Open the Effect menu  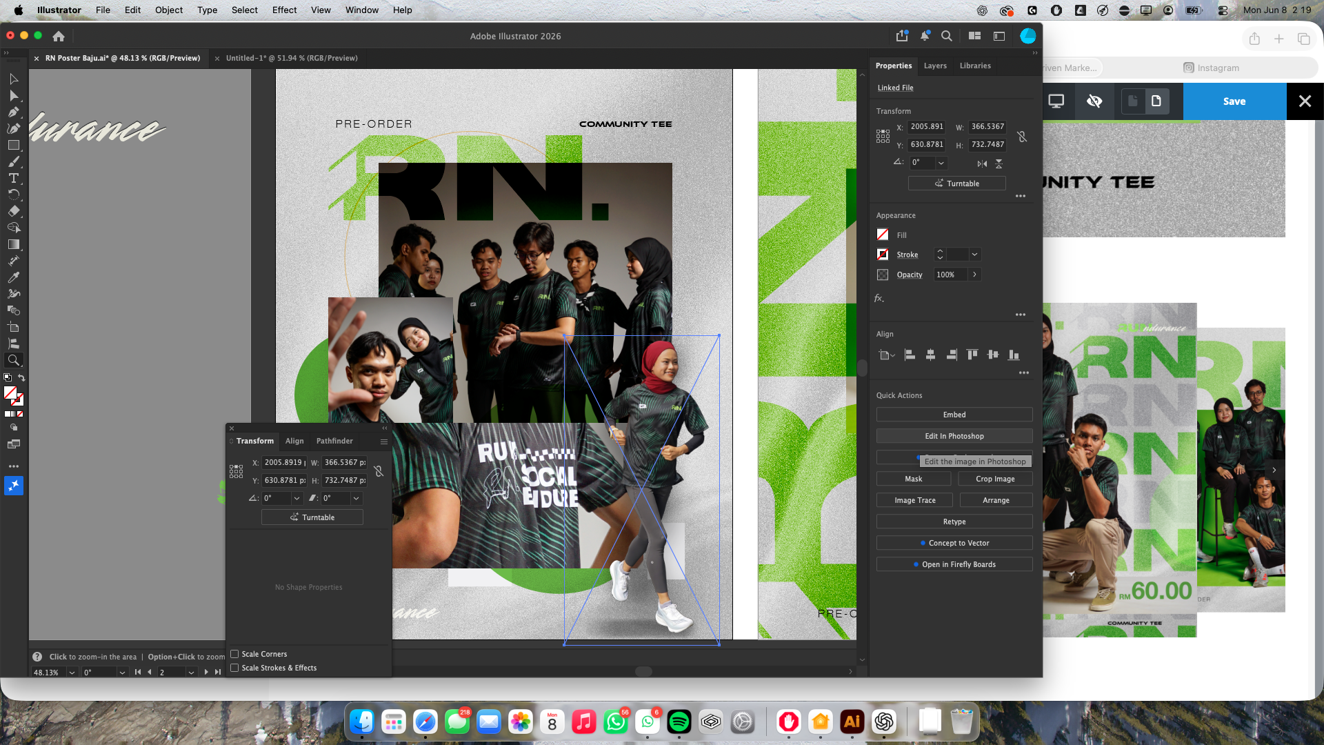[284, 10]
